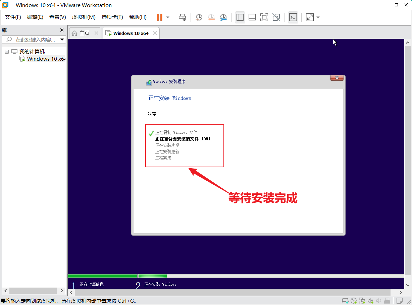412x305 pixels.
Task: Close the Windows setup dialog
Action: (x=337, y=78)
